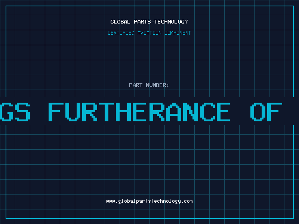Open the www.globalpartstechnology.com link

click(x=149, y=201)
